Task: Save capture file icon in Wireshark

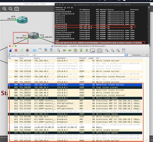Action: pos(40,50)
